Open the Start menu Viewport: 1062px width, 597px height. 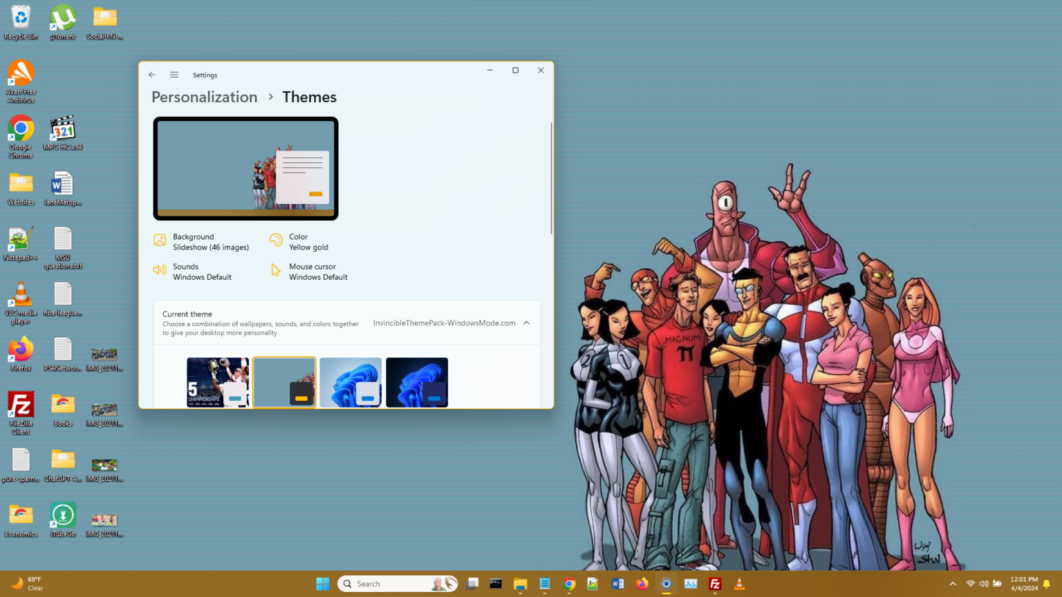(x=322, y=584)
